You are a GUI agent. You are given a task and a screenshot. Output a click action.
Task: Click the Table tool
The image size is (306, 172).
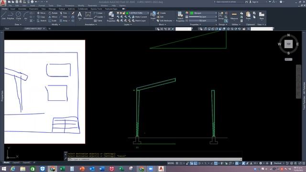point(98,21)
